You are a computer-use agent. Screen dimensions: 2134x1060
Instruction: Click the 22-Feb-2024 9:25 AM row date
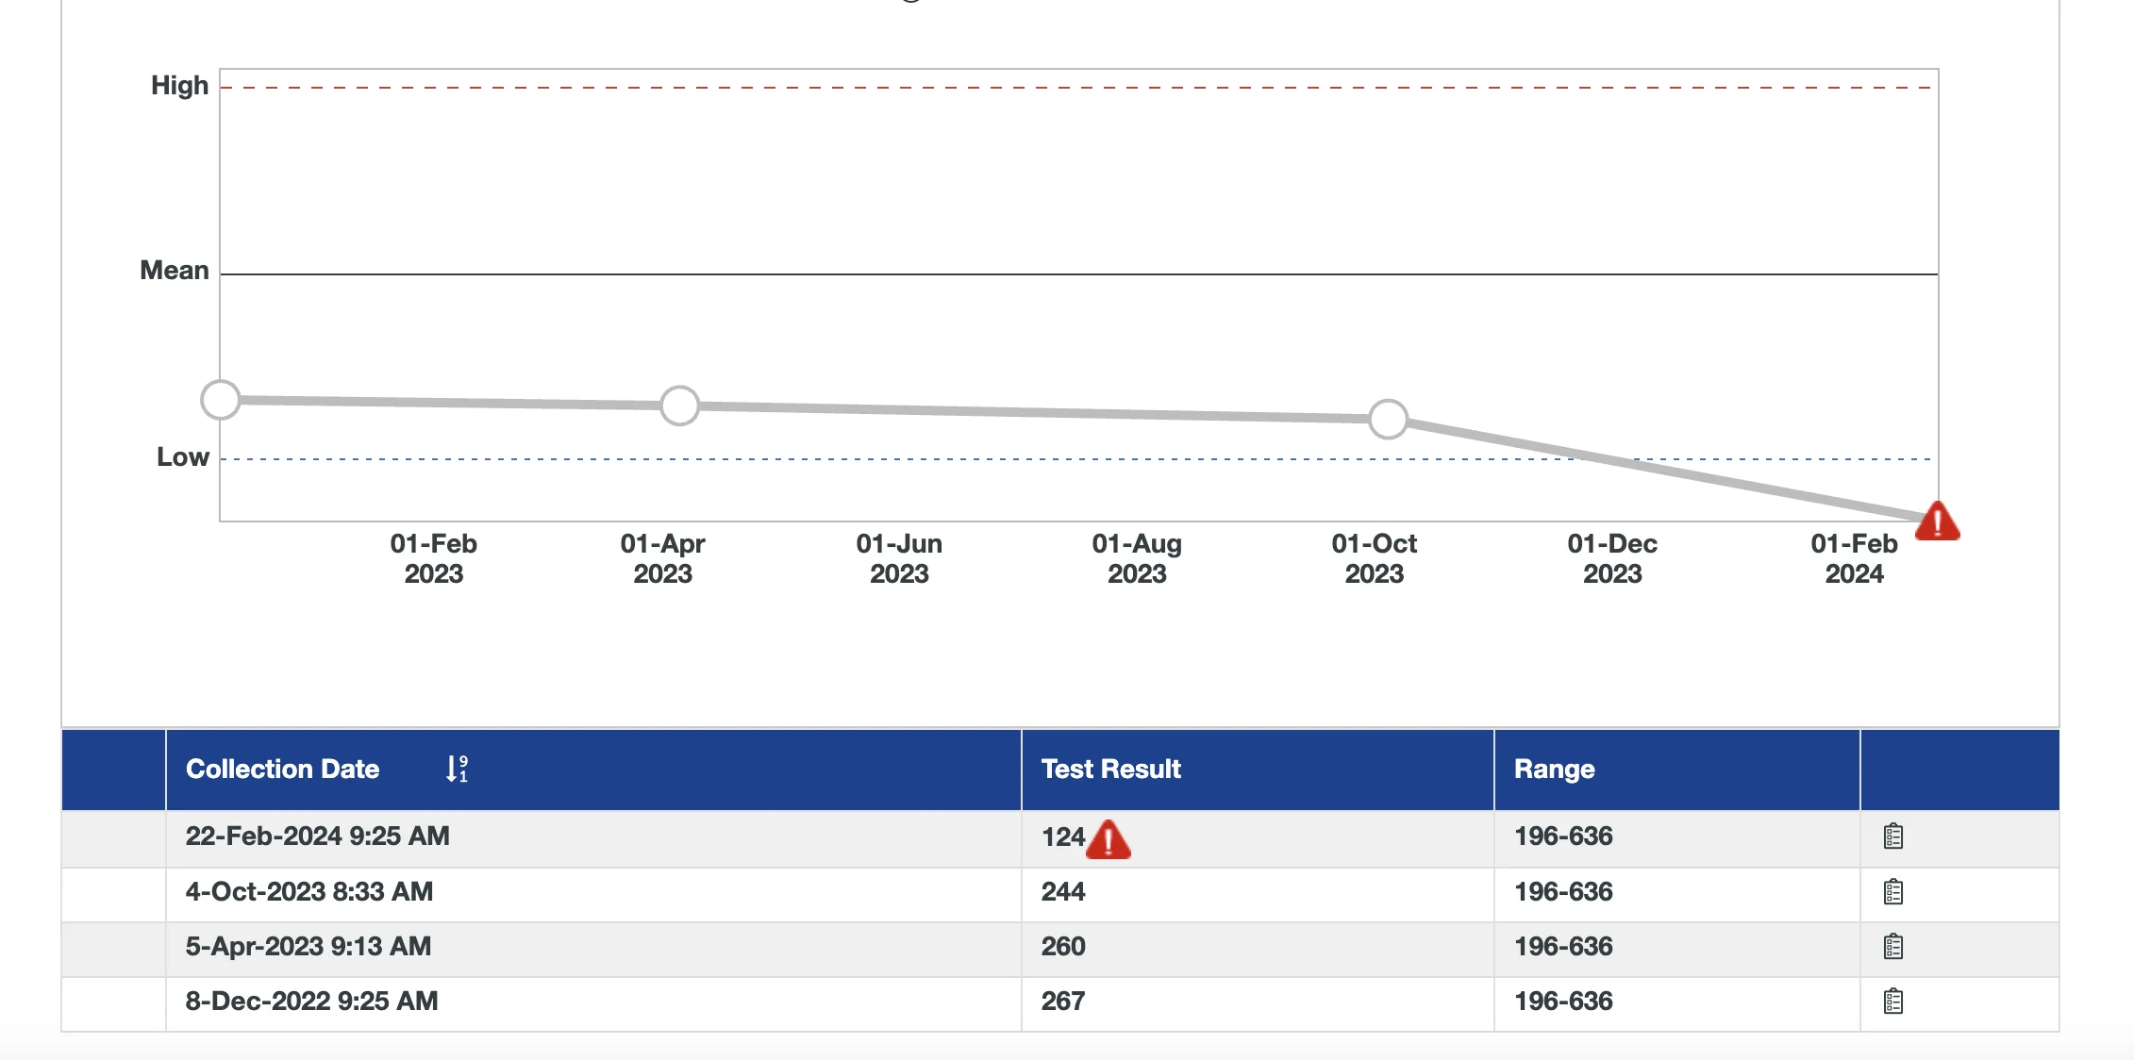coord(317,836)
